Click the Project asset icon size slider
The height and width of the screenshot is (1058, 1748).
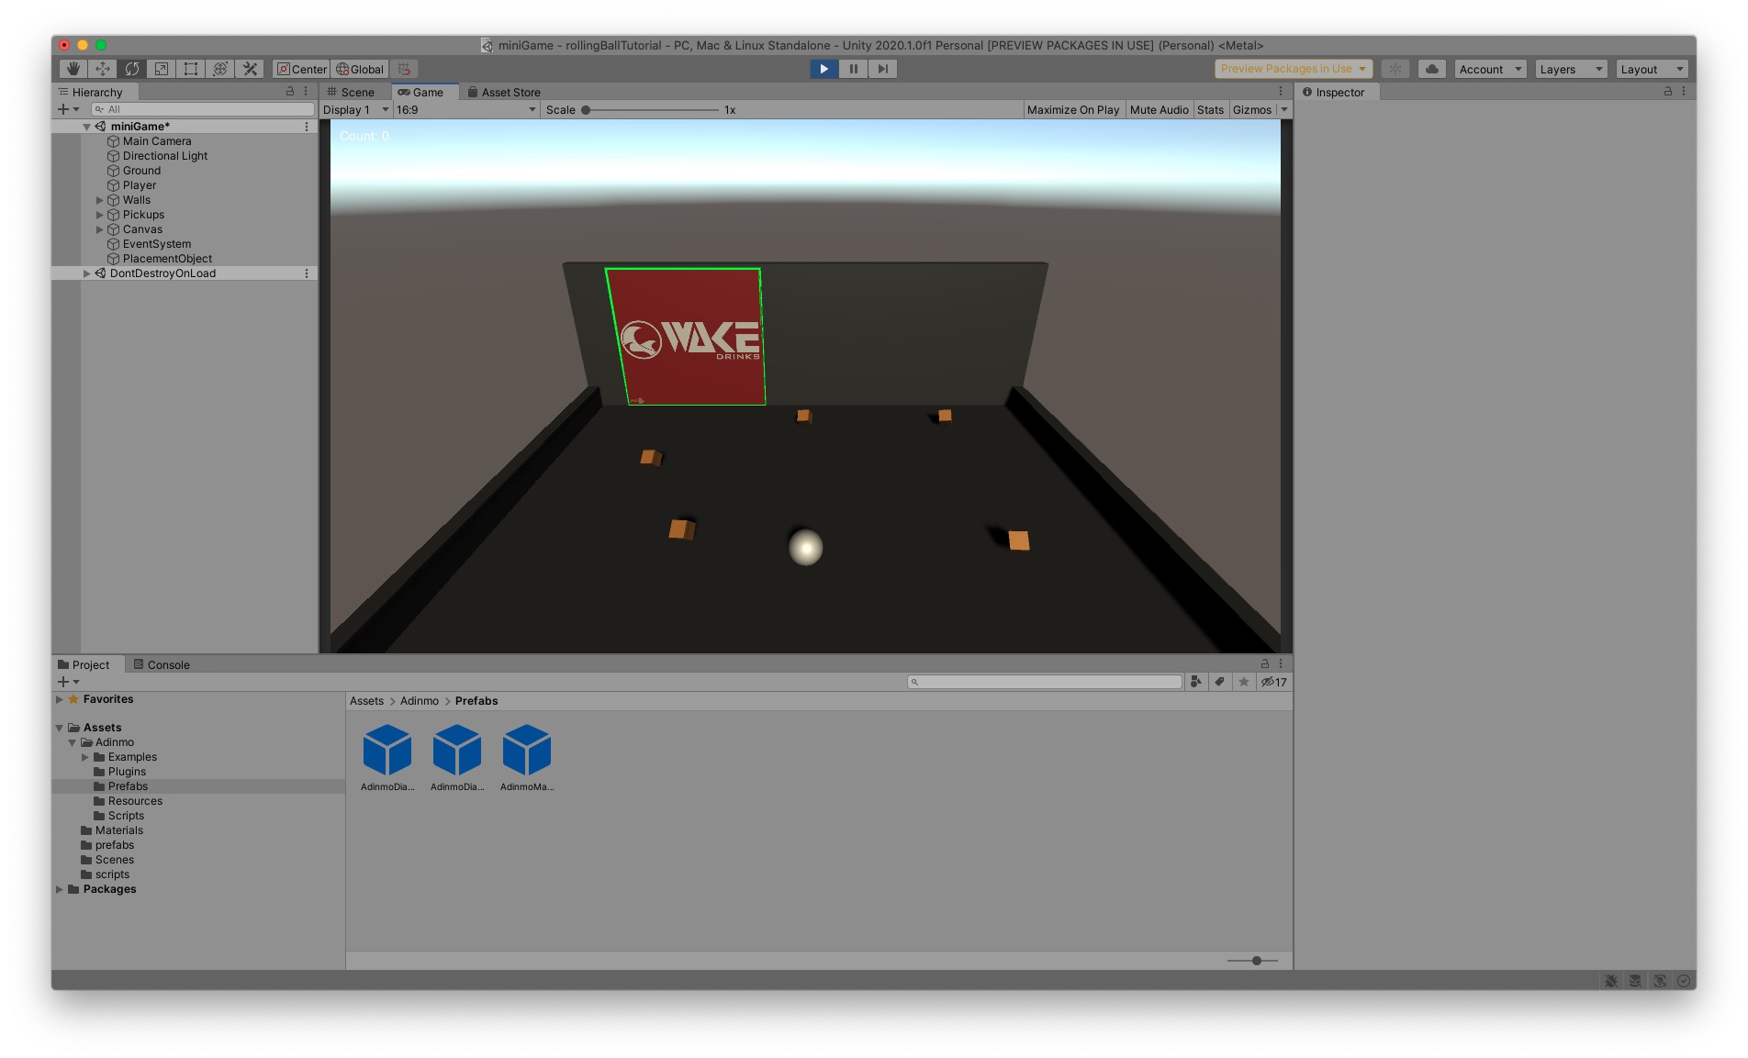pos(1253,961)
